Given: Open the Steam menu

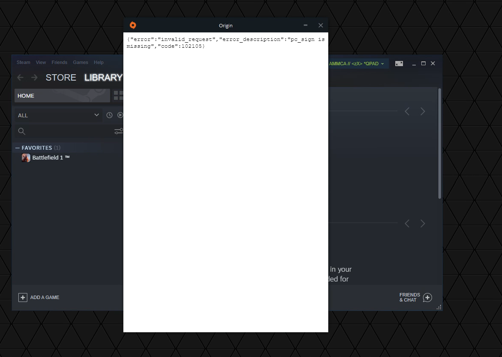Looking at the screenshot, I should [23, 62].
